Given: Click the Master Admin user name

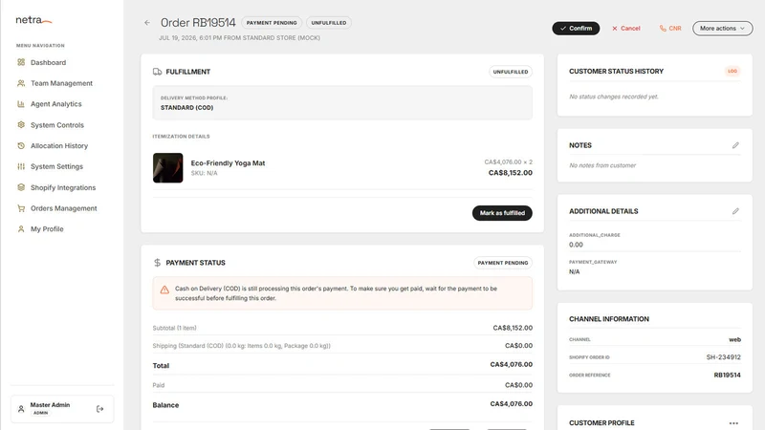Looking at the screenshot, I should pyautogui.click(x=50, y=404).
